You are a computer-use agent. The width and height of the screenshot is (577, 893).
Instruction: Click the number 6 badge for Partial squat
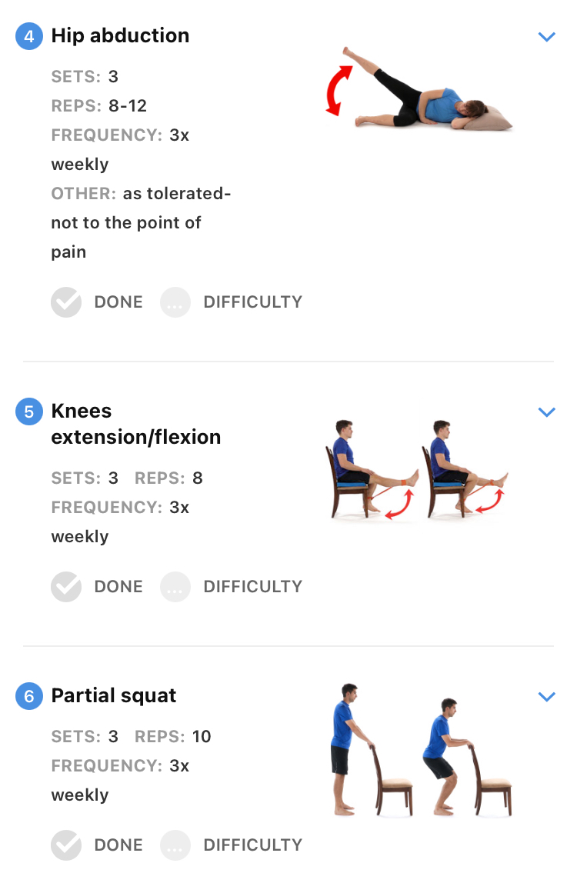point(29,696)
